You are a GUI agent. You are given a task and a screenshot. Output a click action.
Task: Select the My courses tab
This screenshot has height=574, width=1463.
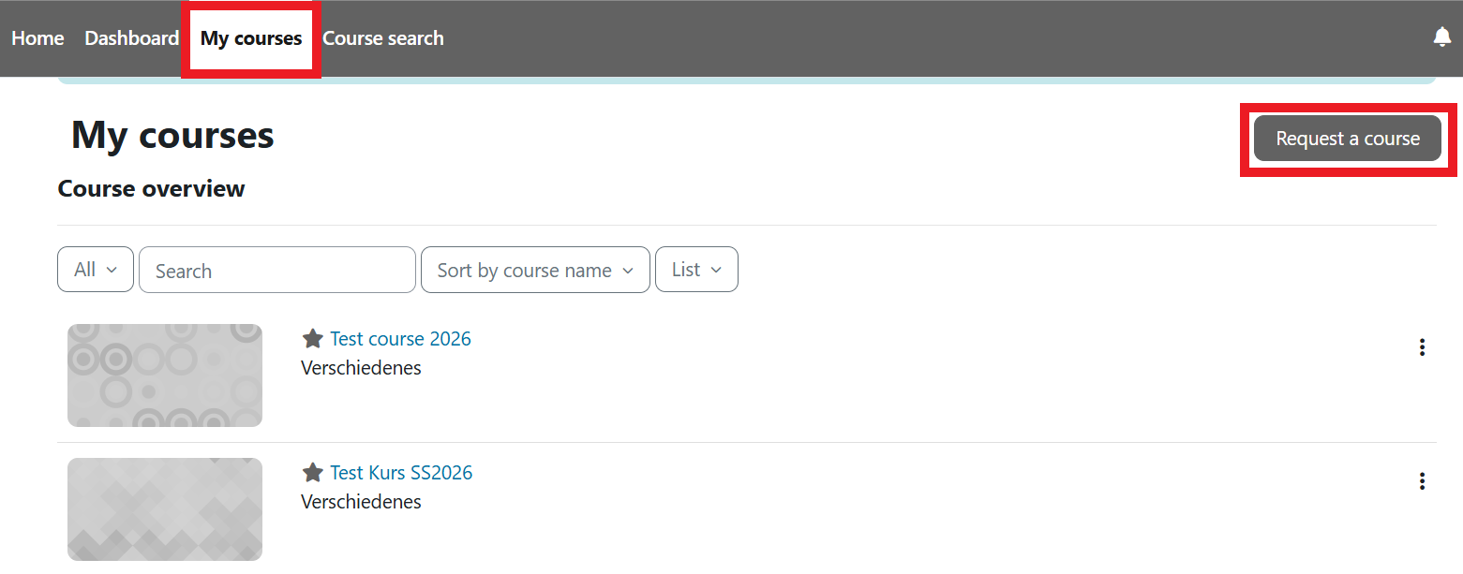[x=251, y=38]
